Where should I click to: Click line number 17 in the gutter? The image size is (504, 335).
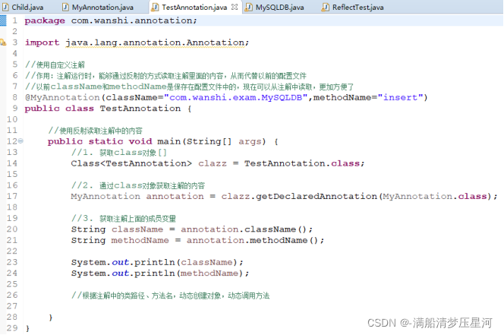(x=12, y=196)
